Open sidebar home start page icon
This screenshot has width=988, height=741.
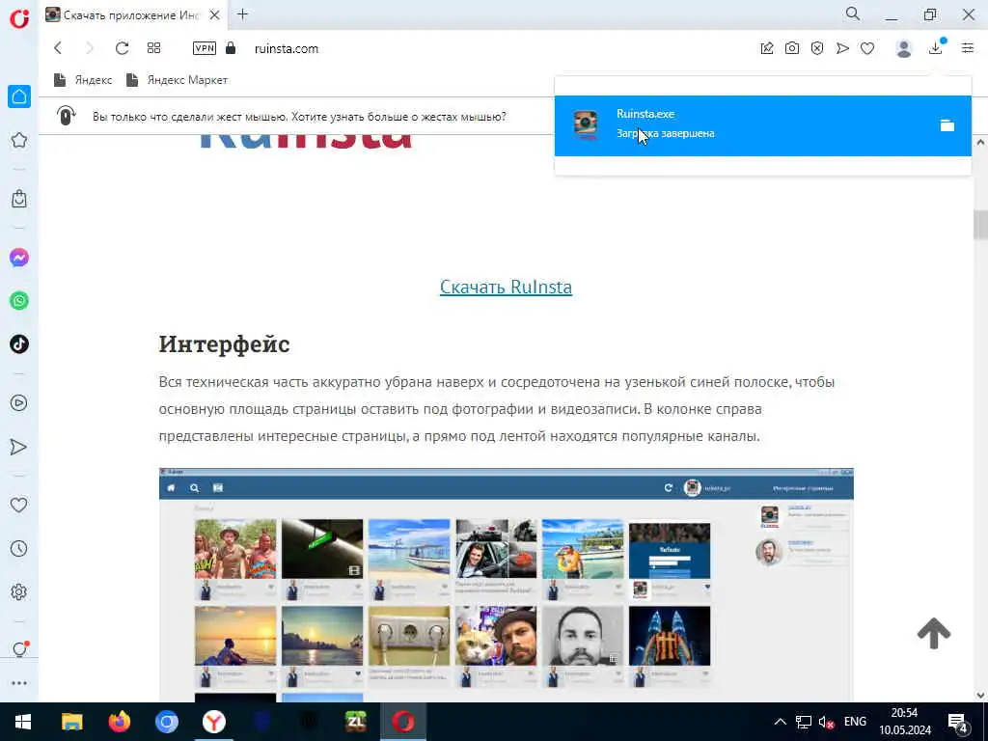(x=19, y=96)
